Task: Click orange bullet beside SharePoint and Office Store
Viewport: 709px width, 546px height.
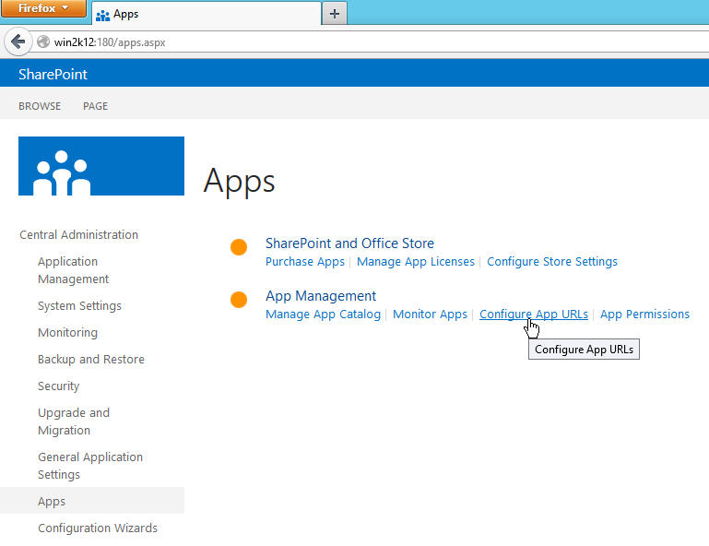Action: pos(239,247)
